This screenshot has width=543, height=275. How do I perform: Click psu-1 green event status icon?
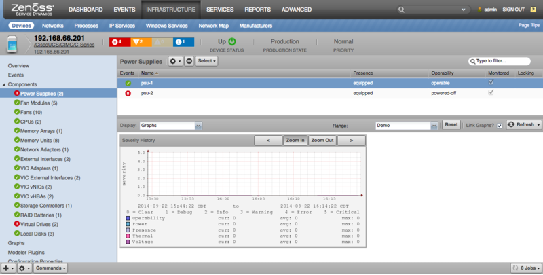pos(128,83)
